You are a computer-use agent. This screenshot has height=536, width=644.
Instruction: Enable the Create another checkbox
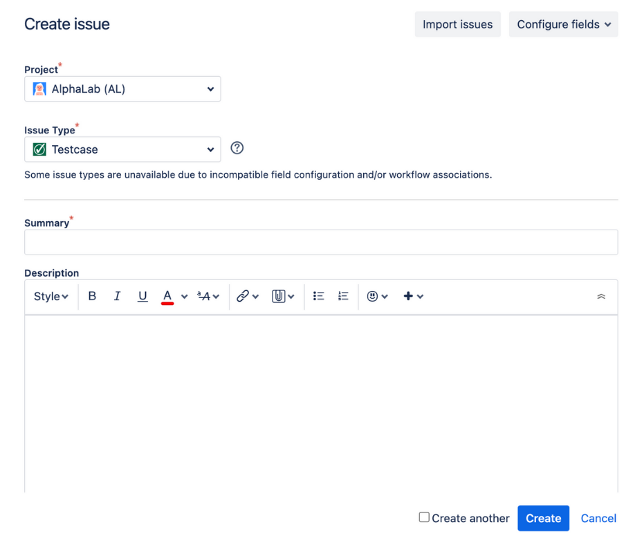point(424,517)
